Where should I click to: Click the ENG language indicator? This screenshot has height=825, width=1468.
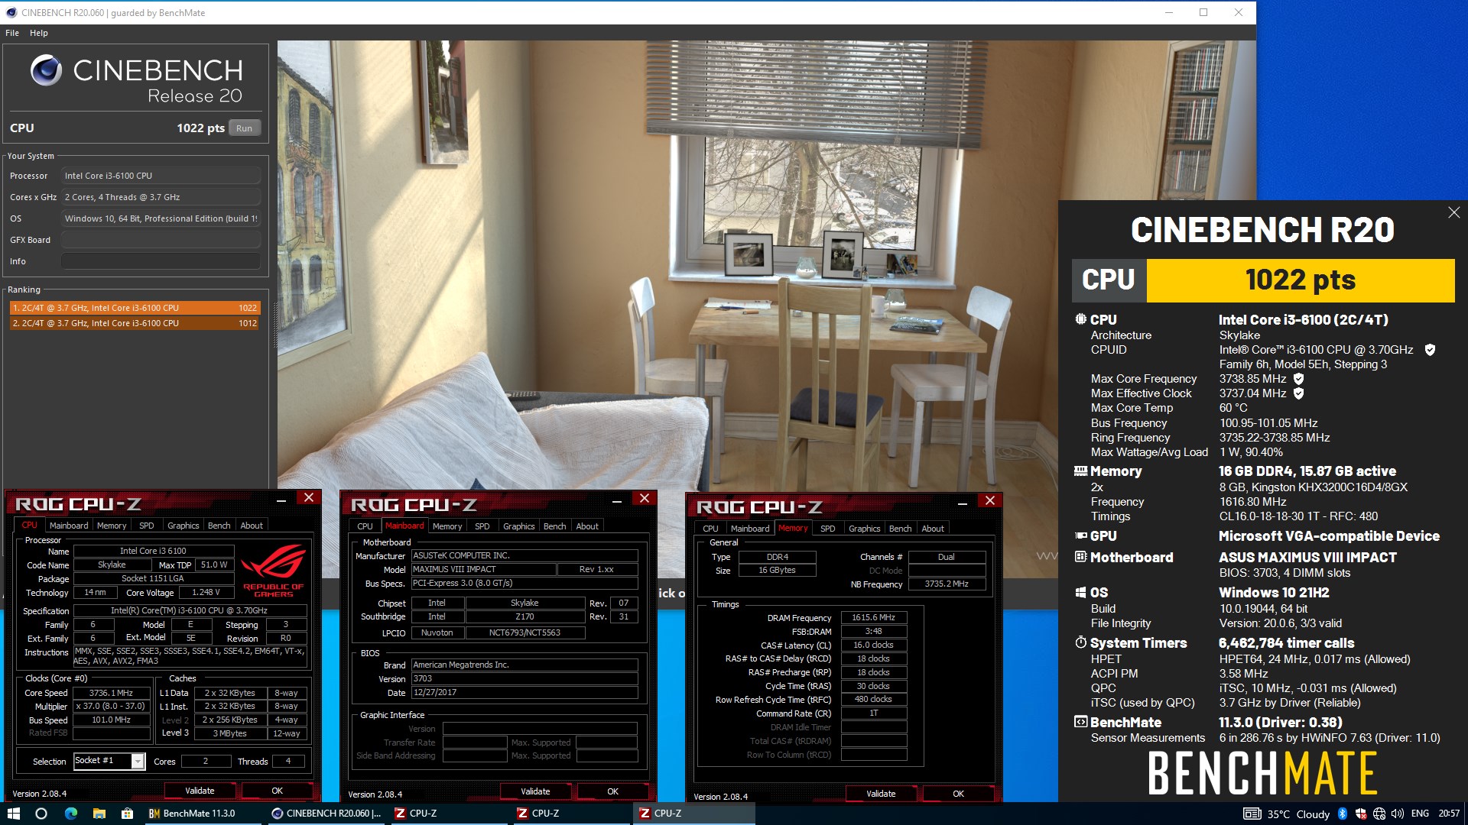click(1420, 814)
